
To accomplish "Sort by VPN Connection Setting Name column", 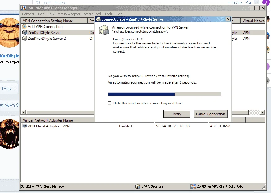I will point(54,21).
